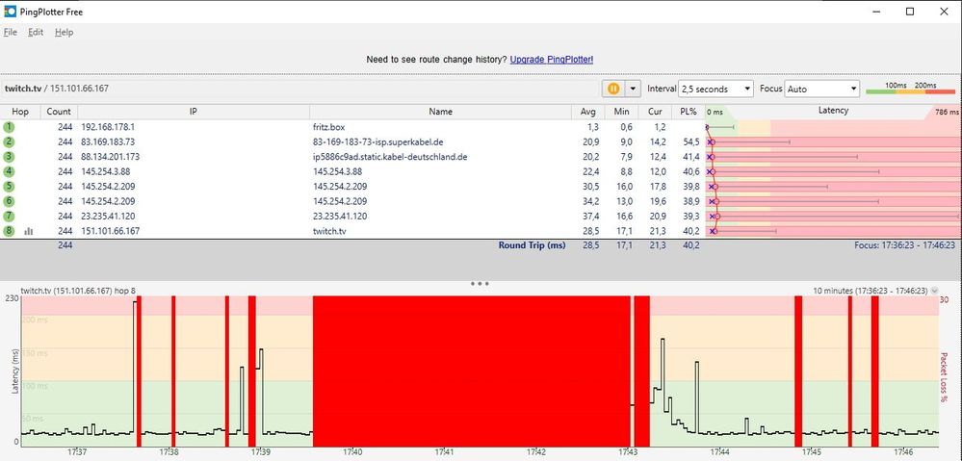Click the Name column header
The height and width of the screenshot is (461, 962).
point(440,112)
